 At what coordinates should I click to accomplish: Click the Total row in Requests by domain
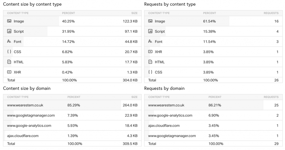(x=213, y=144)
